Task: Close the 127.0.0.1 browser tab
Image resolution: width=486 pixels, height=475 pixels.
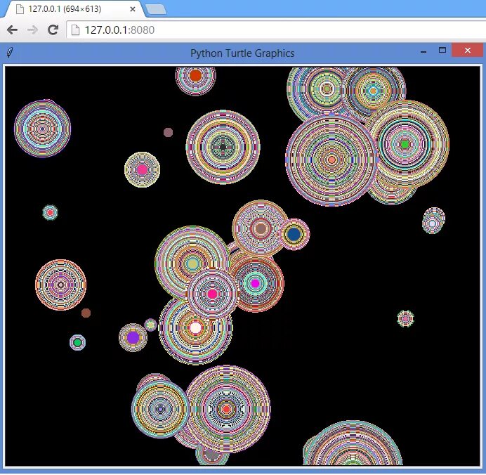Action: click(133, 9)
